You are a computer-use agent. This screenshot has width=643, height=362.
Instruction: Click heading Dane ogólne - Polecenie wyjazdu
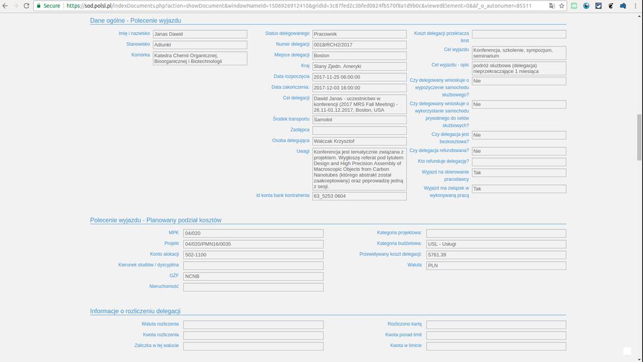coord(136,21)
